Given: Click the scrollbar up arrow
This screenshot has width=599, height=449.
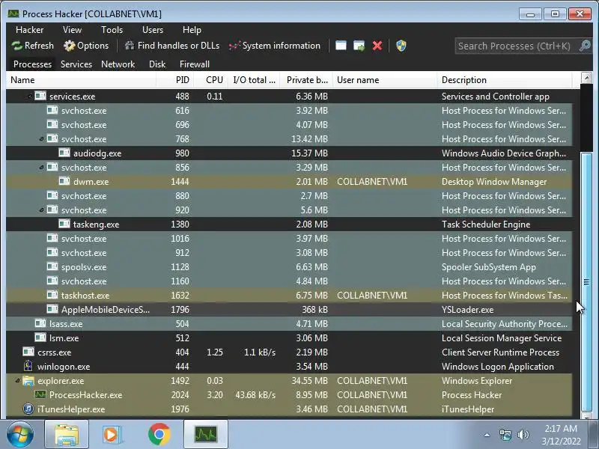Looking at the screenshot, I should [x=586, y=78].
